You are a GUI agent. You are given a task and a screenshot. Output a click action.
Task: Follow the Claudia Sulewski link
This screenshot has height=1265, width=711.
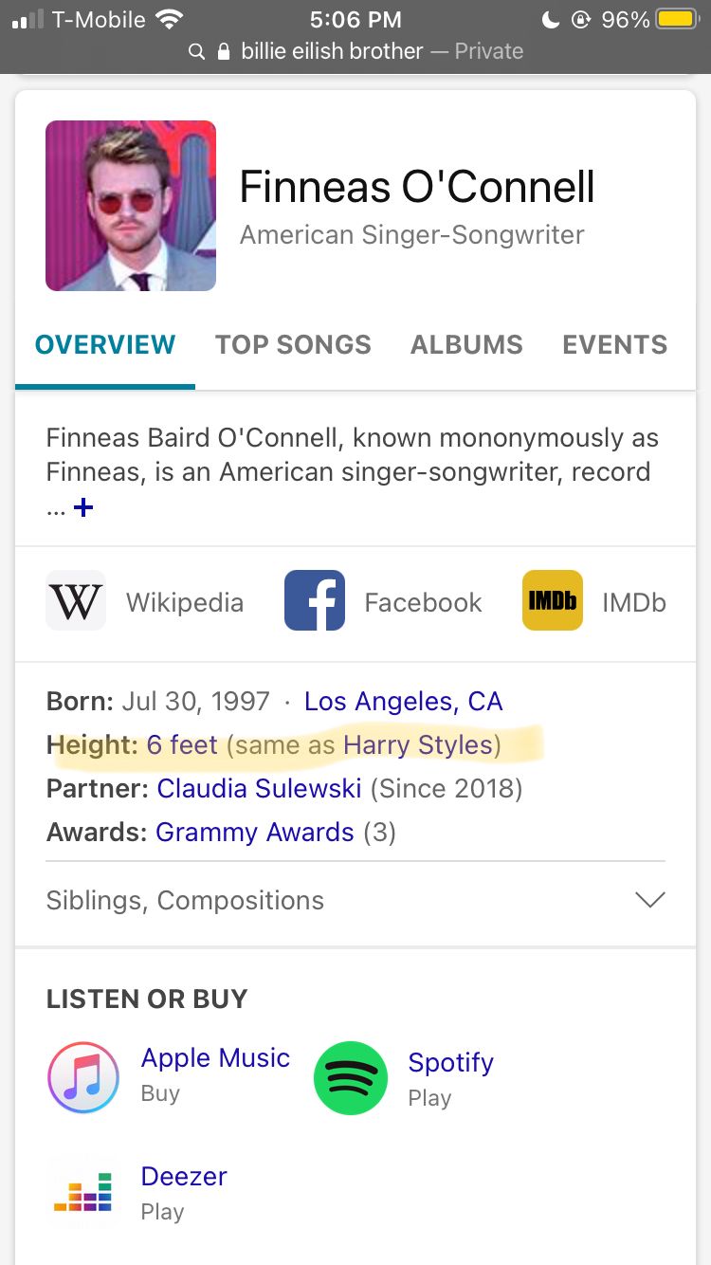(259, 789)
